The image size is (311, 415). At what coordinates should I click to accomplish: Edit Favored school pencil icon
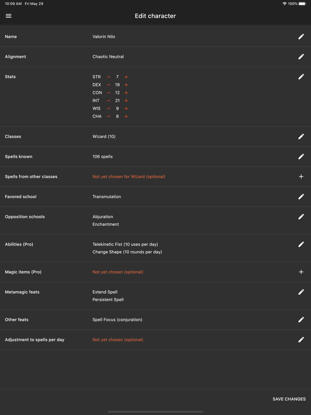pos(301,197)
